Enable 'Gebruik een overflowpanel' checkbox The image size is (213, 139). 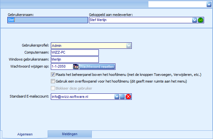53,81
